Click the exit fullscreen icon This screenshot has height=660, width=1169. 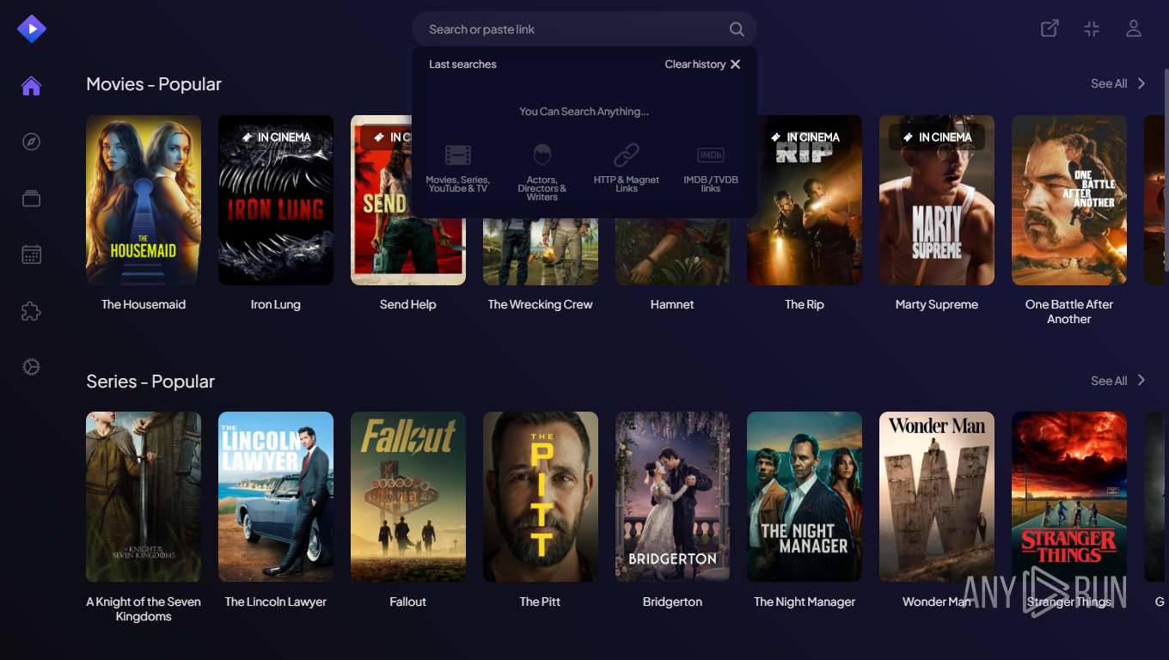tap(1092, 28)
